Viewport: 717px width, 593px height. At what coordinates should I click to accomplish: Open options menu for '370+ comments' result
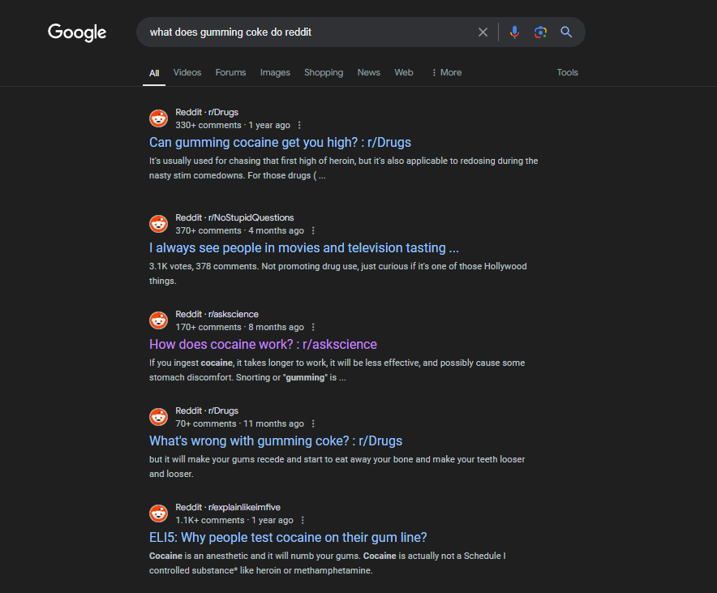[x=313, y=231]
